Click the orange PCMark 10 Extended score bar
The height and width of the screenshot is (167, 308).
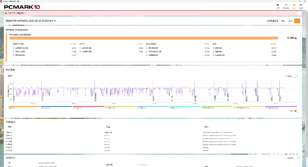[144, 38]
